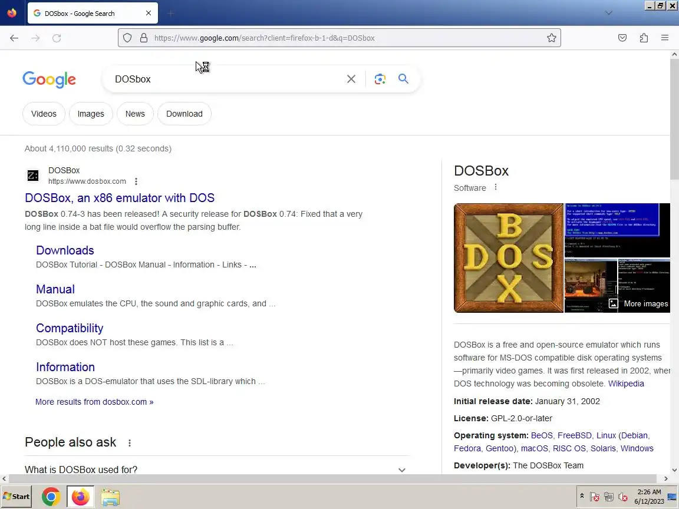Close the DOSbox Google Search tab

click(149, 13)
